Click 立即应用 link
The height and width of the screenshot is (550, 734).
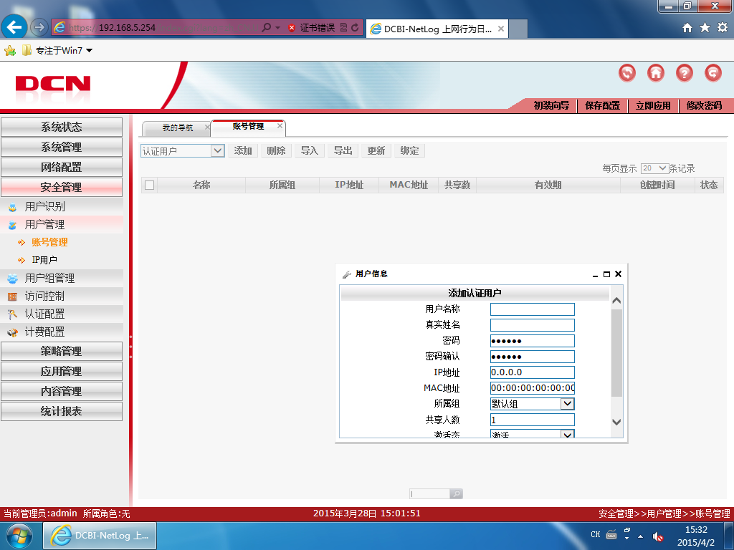pyautogui.click(x=653, y=106)
